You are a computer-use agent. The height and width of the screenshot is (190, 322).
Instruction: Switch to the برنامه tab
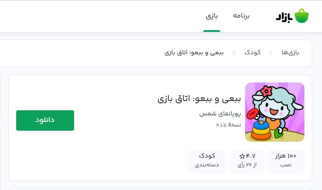[x=241, y=16]
